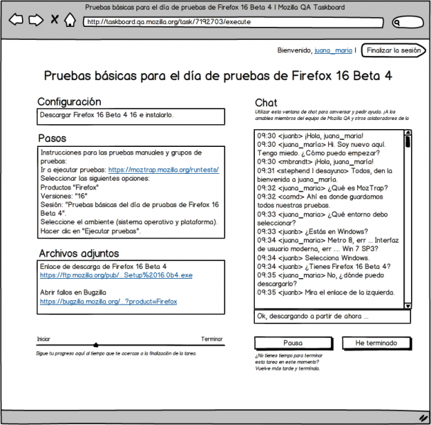This screenshot has width=431, height=425.
Task: Click 'Hacer clic en "Ejecutar pruebas"' line
Action: click(x=90, y=231)
